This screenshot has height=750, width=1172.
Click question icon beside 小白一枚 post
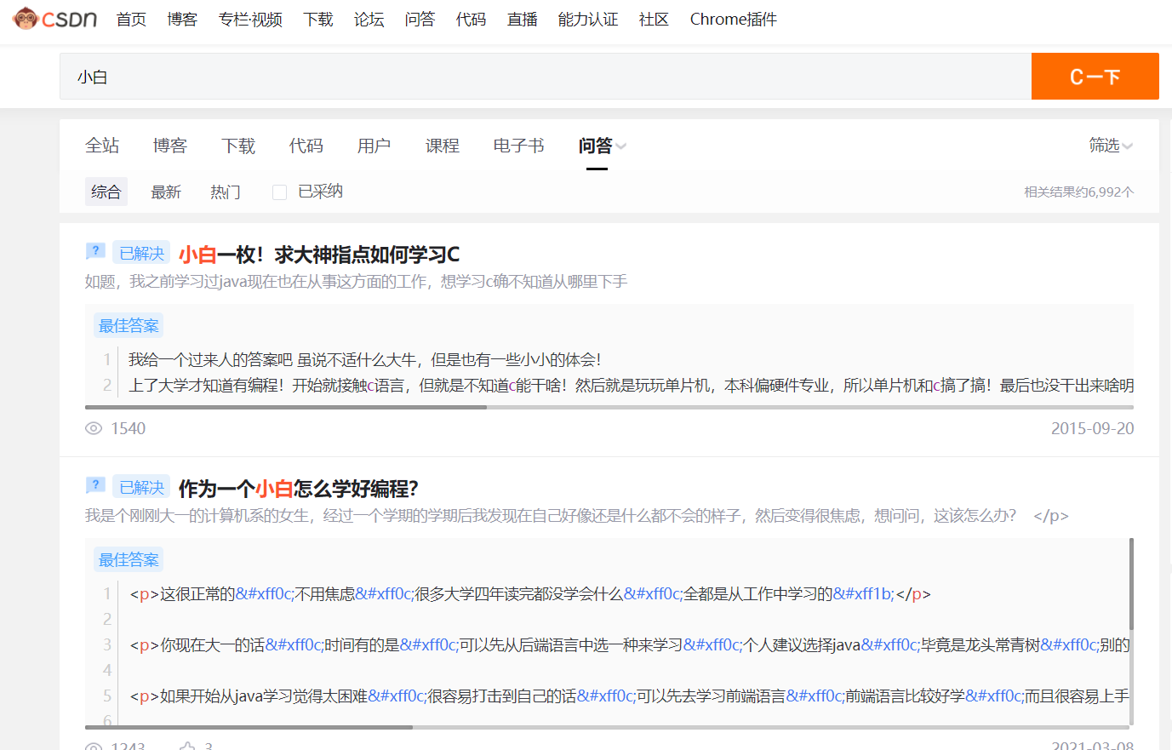[95, 251]
